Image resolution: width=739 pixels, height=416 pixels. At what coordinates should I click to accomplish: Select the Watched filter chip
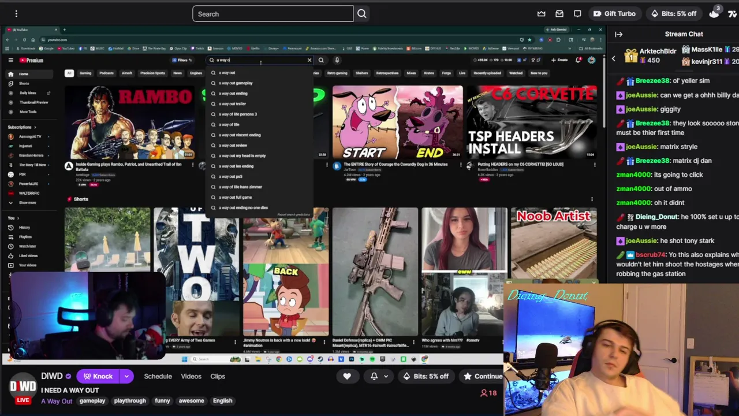tap(516, 73)
